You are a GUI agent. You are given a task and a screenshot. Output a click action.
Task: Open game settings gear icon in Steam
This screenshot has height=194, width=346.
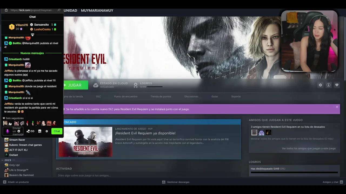click(320, 85)
